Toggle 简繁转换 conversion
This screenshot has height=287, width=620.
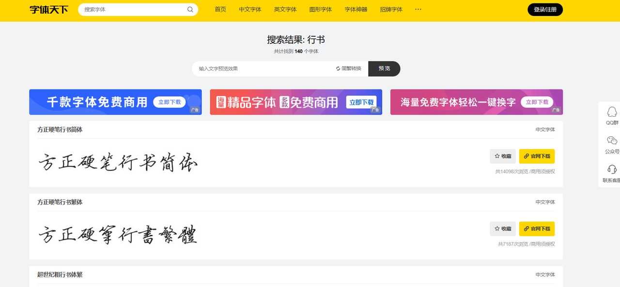348,69
